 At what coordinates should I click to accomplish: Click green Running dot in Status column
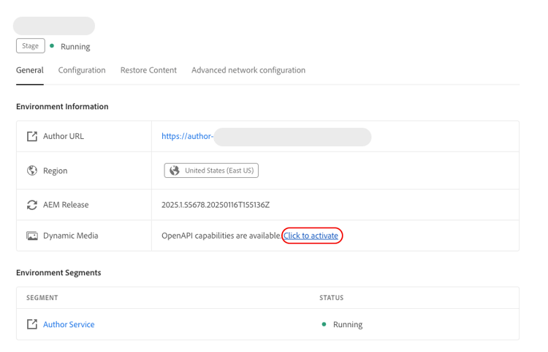click(324, 324)
